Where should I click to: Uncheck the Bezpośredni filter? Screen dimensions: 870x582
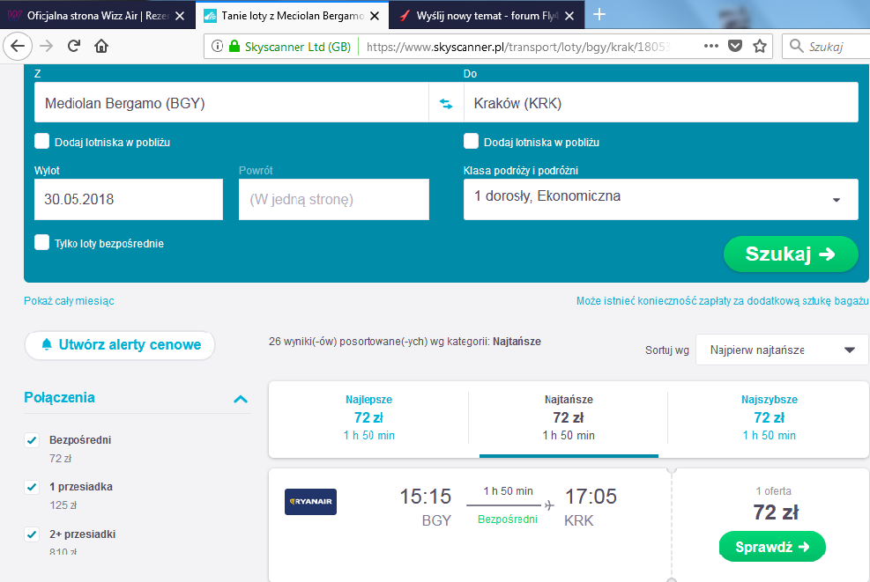coord(32,440)
